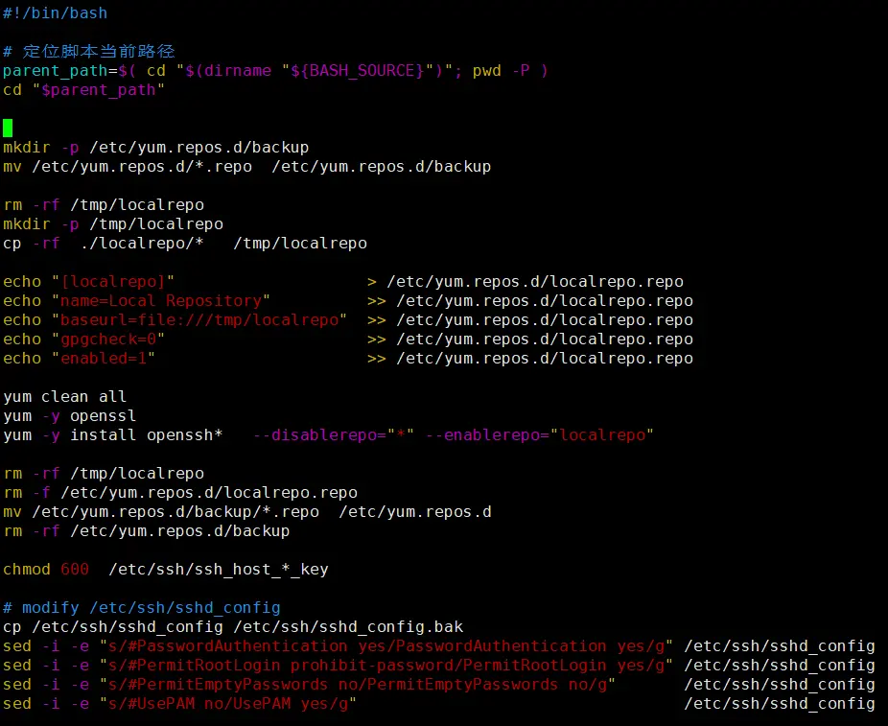Click the line restoring backup/*.repo files
888x726 pixels.
click(246, 512)
